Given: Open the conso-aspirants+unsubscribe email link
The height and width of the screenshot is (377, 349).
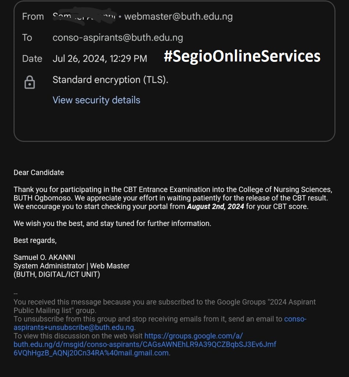Looking at the screenshot, I should [x=74, y=327].
